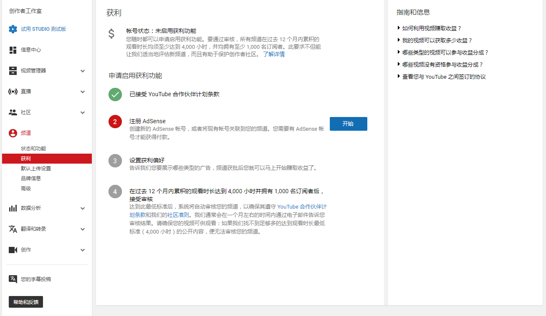Click the video camera icon beside 创作
This screenshot has height=316, width=546.
[x=13, y=250]
